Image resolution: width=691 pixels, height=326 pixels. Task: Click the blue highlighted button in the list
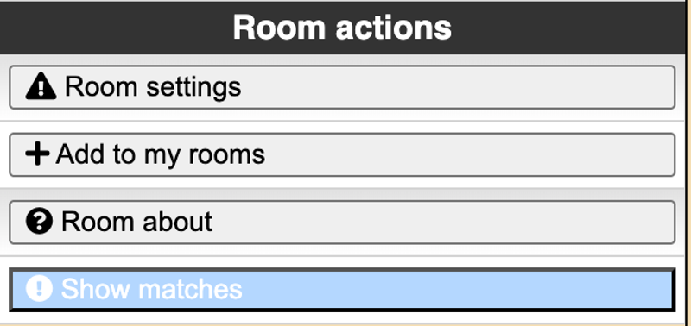pos(342,290)
